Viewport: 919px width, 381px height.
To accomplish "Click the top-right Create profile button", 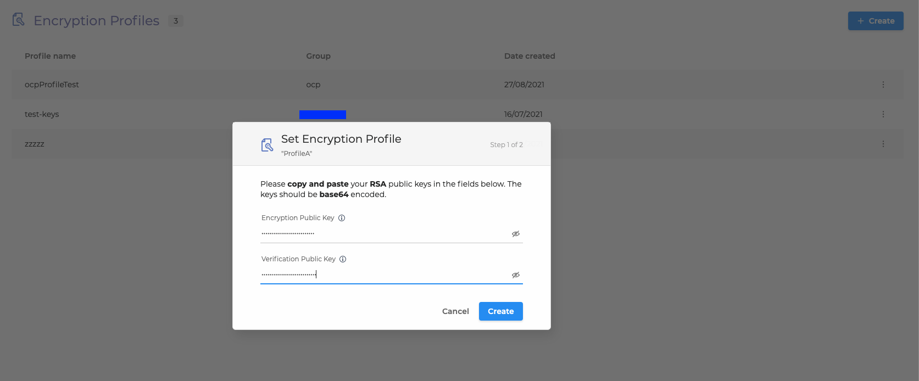I will pos(876,21).
